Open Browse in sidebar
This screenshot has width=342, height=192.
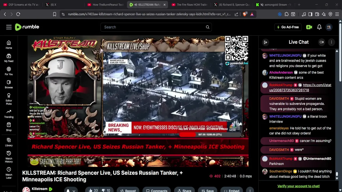[9, 84]
